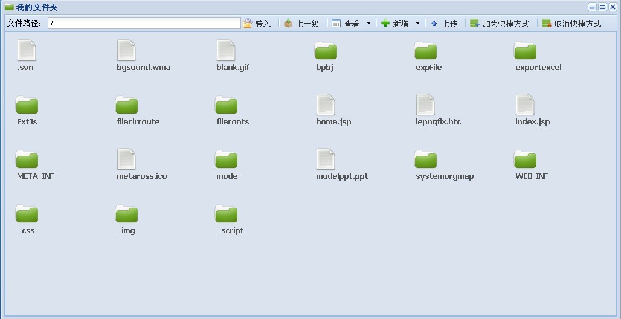Click the metaross.ico name label
The width and height of the screenshot is (621, 319).
[142, 176]
